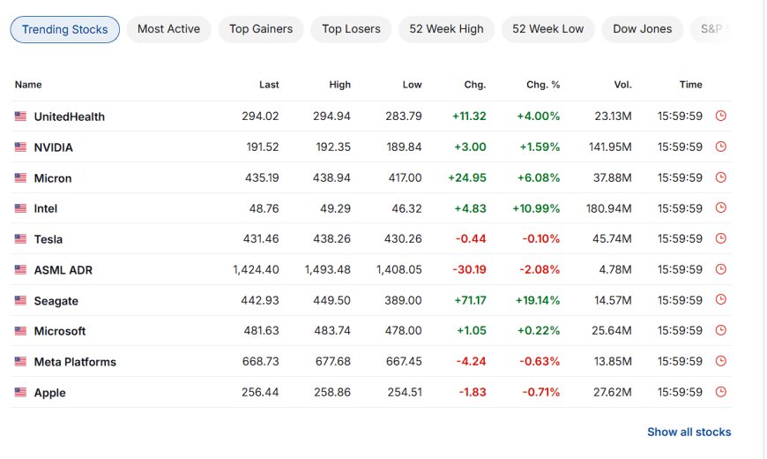
Task: Click the US flag beside Intel
Action: pyautogui.click(x=20, y=208)
